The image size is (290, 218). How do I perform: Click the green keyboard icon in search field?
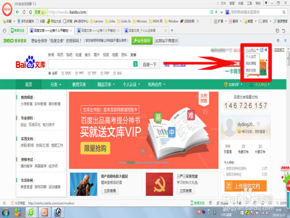pos(136,64)
